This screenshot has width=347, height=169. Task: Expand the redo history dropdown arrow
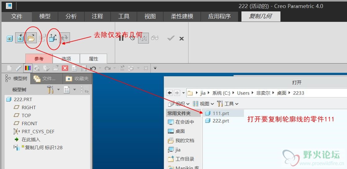115,68
